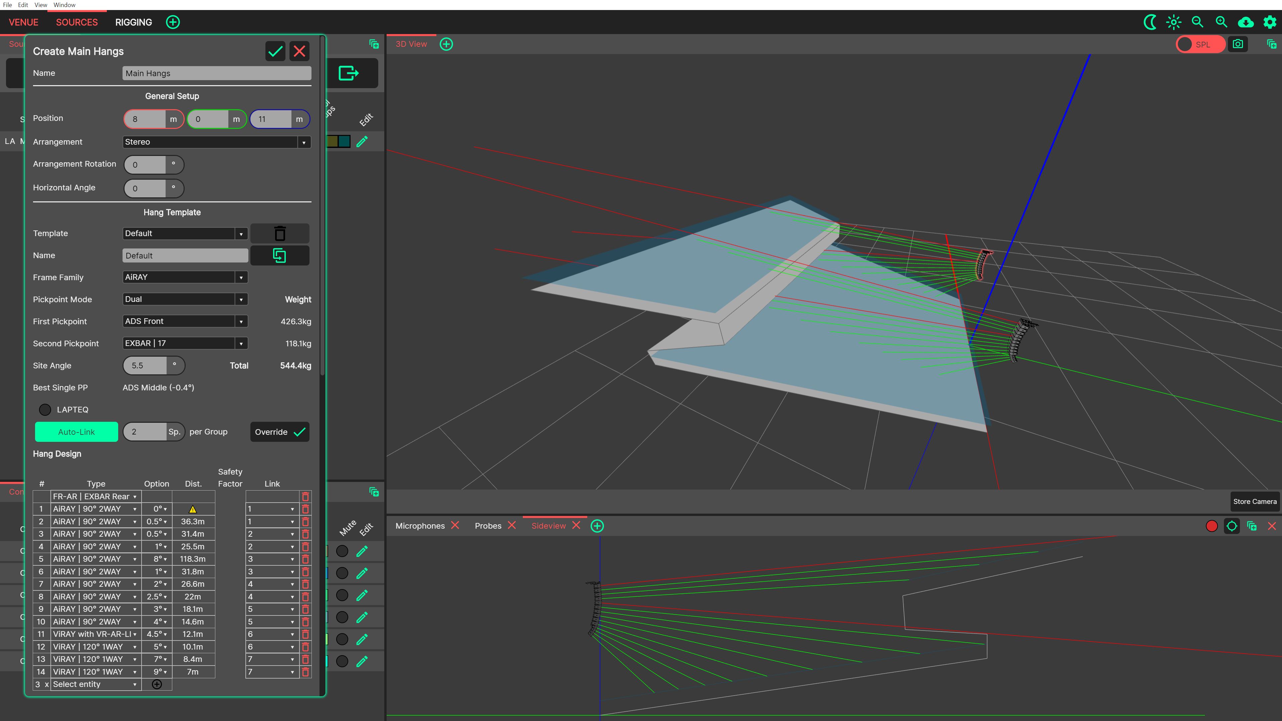Screen dimensions: 1282x721
Task: Take a 3D view camera snapshot
Action: (1238, 44)
